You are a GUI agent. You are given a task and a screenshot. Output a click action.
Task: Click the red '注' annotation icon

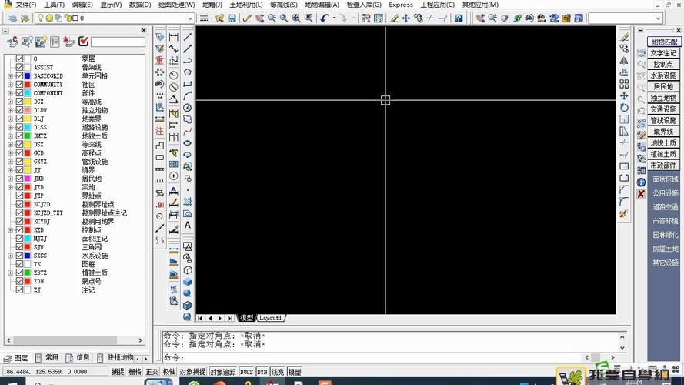click(160, 131)
